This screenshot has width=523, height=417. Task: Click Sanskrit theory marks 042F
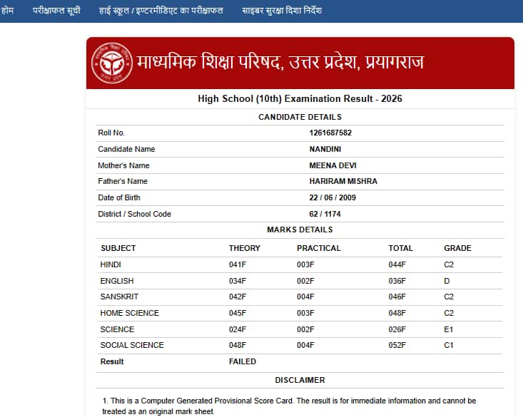(x=238, y=297)
